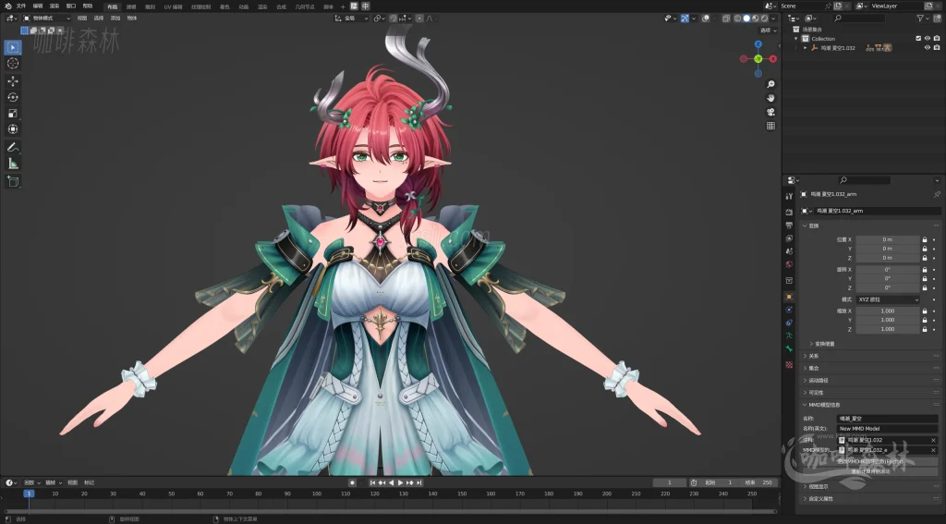Open the Output properties tab
The height and width of the screenshot is (524, 946).
click(789, 225)
